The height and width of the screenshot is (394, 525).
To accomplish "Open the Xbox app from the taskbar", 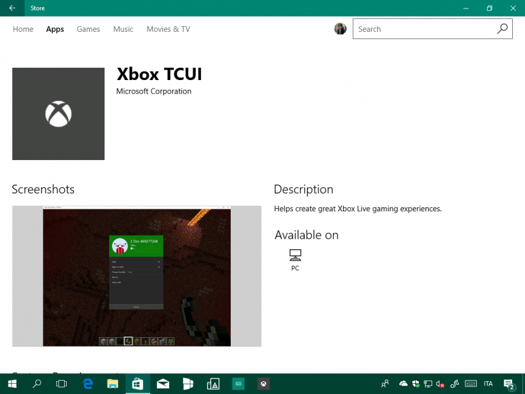I will [x=263, y=384].
